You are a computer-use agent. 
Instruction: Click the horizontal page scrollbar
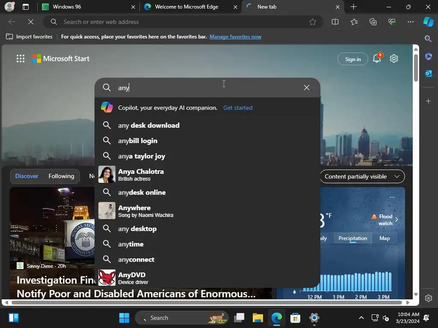207,302
